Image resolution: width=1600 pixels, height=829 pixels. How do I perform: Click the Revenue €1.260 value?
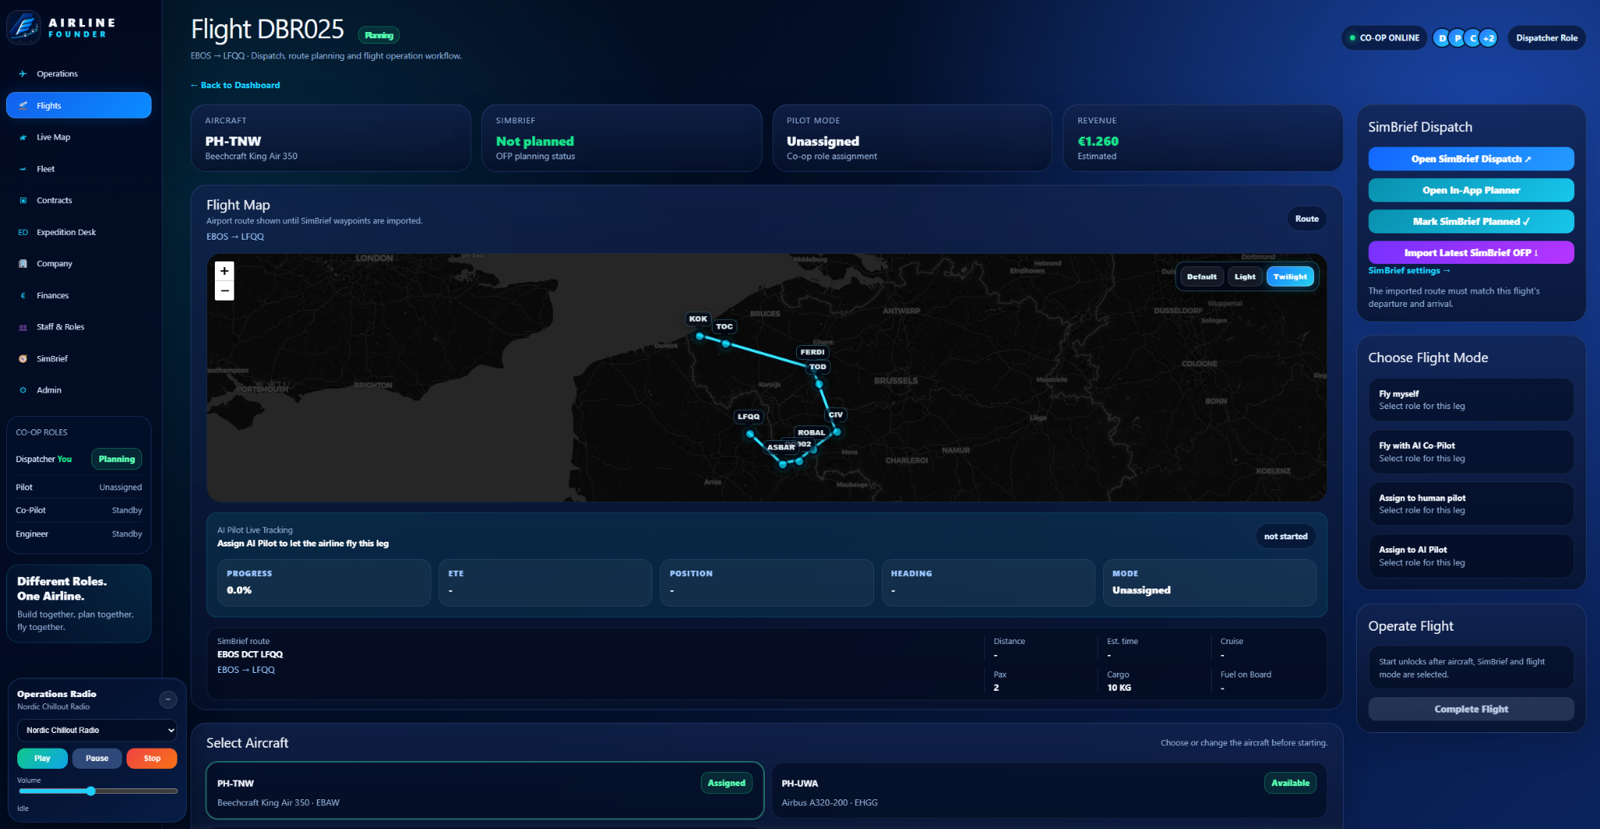[x=1098, y=141]
